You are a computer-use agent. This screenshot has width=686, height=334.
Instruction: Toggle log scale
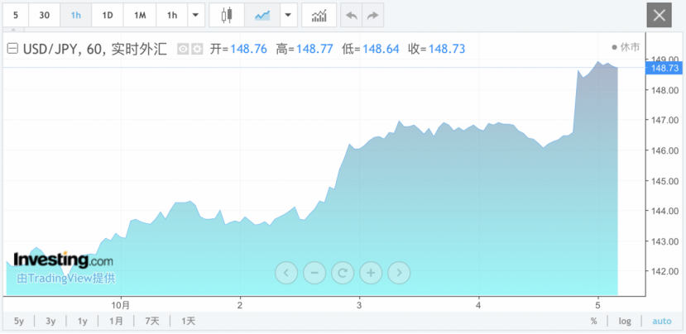point(625,321)
